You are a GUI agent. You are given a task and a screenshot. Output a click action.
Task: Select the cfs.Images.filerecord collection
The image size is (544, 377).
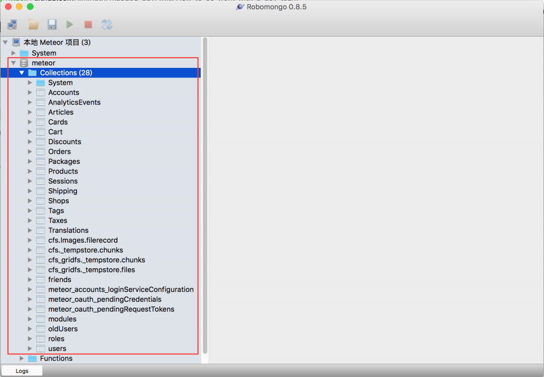pos(83,240)
